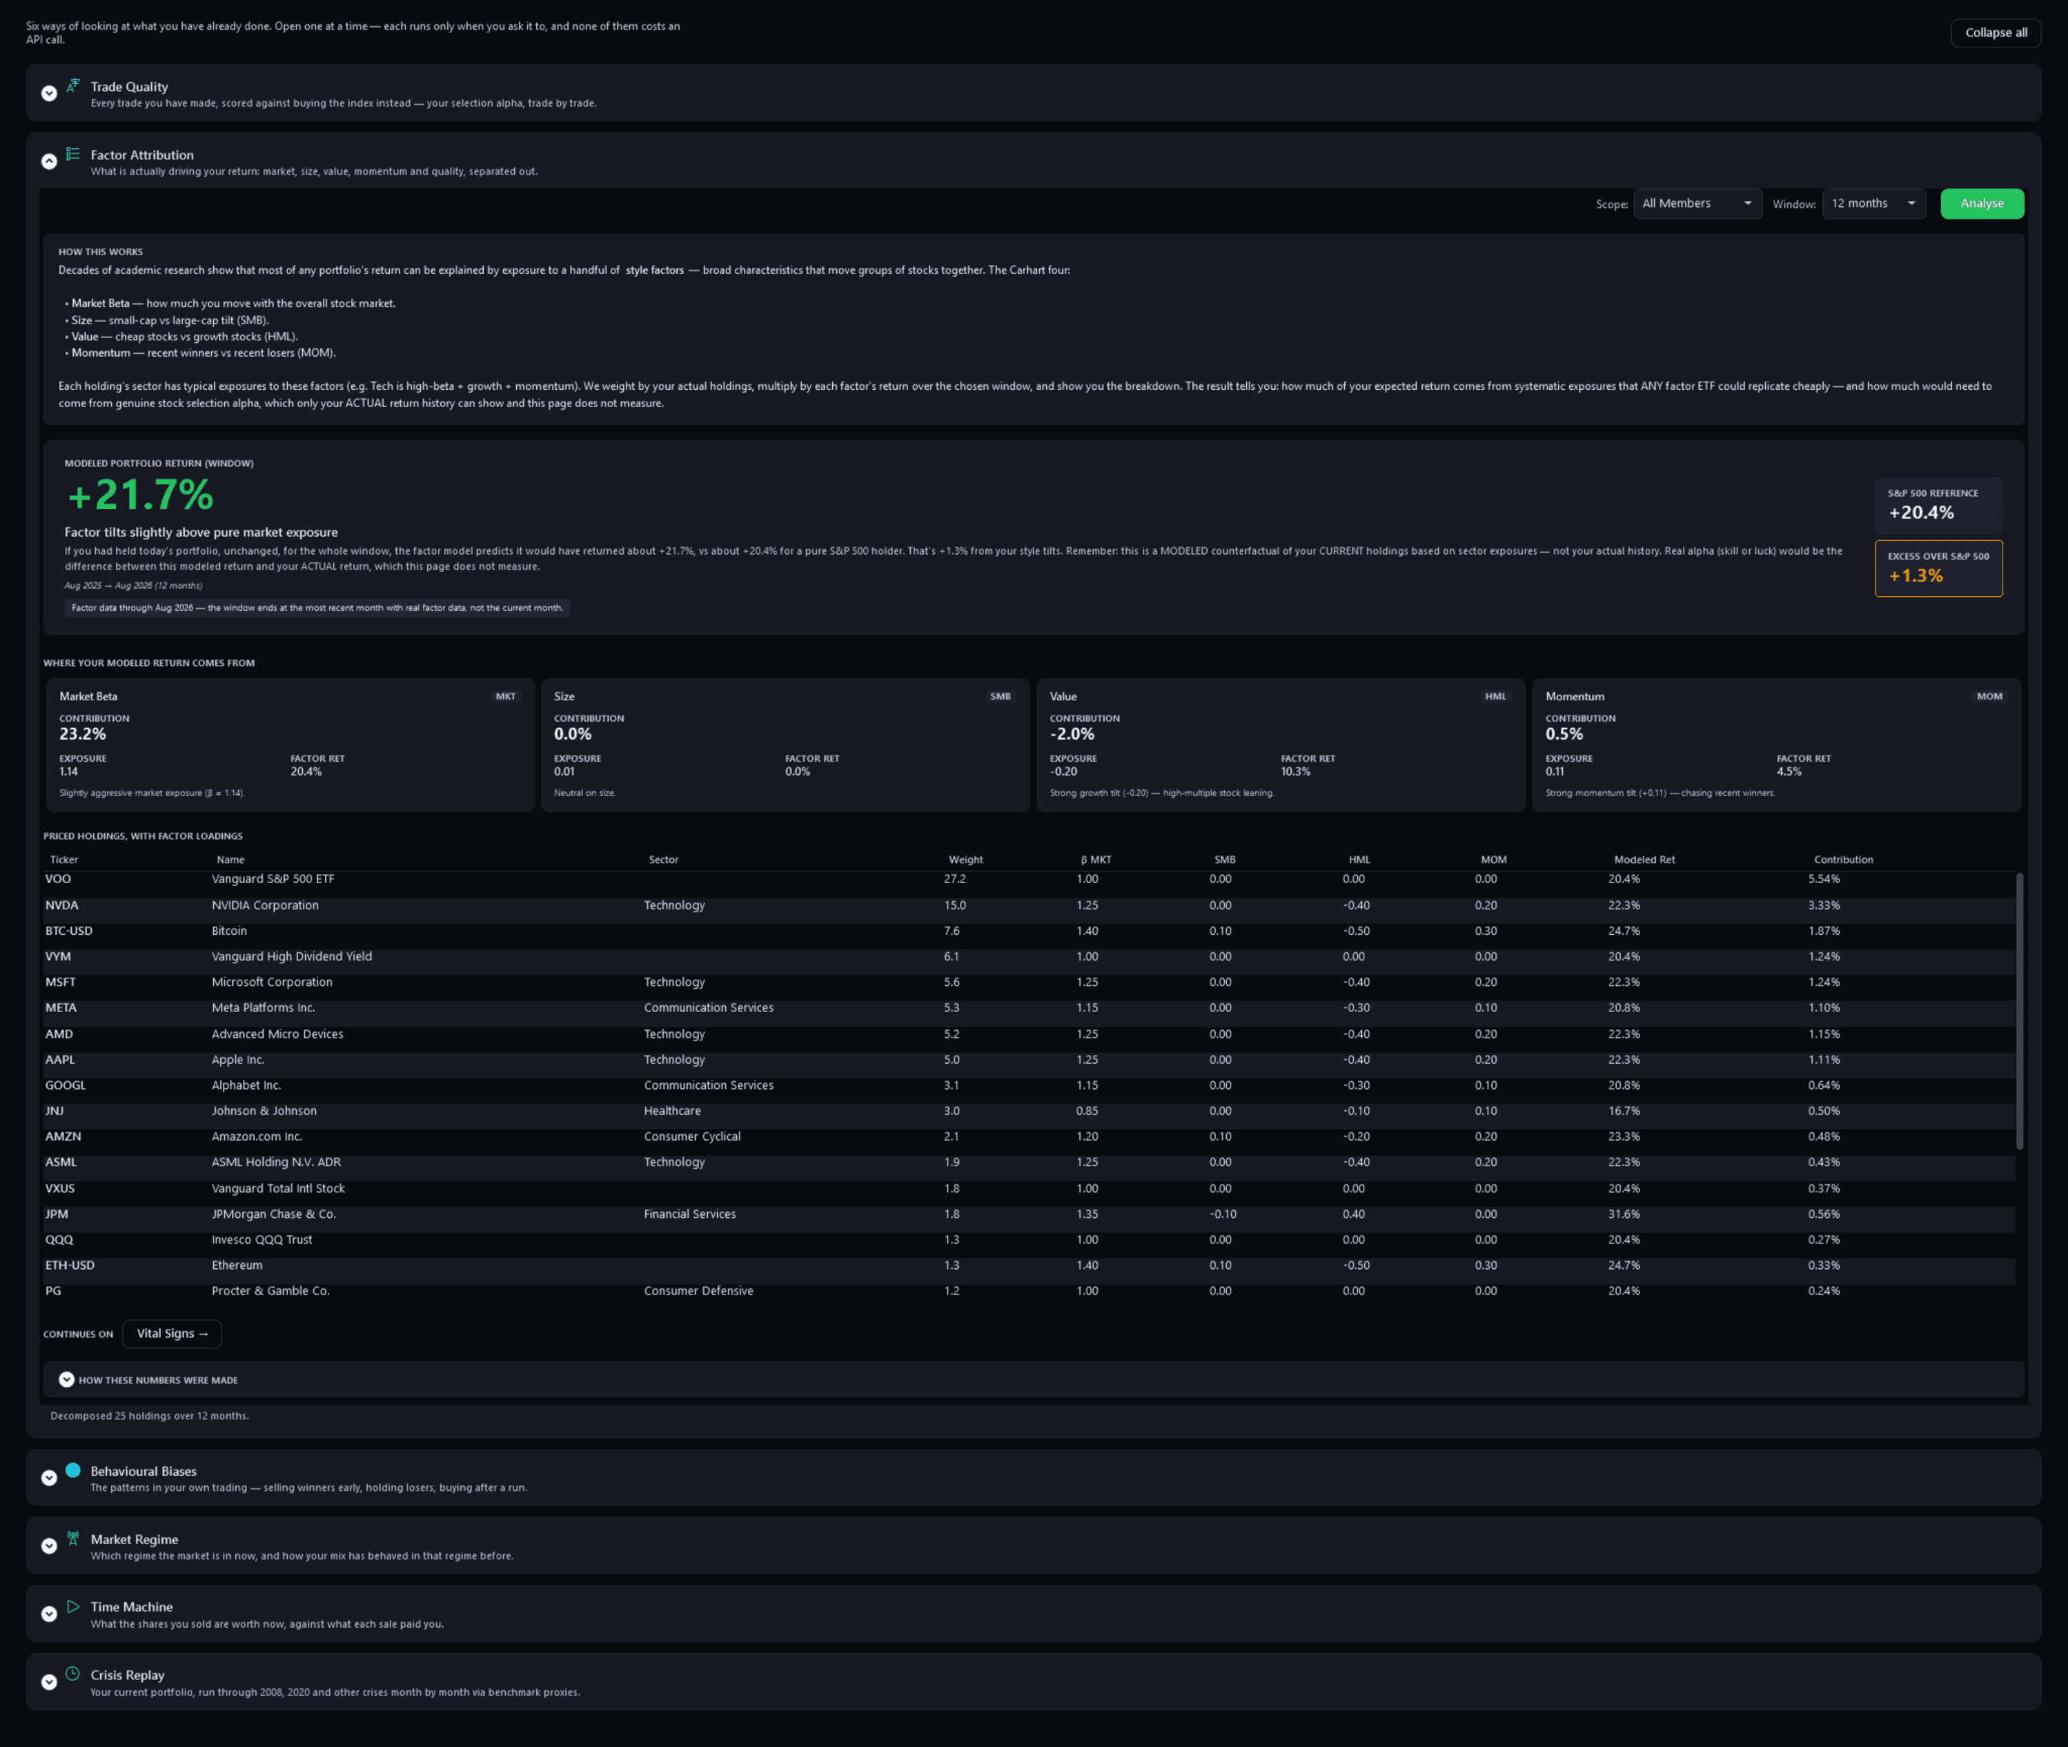The height and width of the screenshot is (1747, 2068).
Task: Click the Trade Quality section icon
Action: [x=72, y=85]
